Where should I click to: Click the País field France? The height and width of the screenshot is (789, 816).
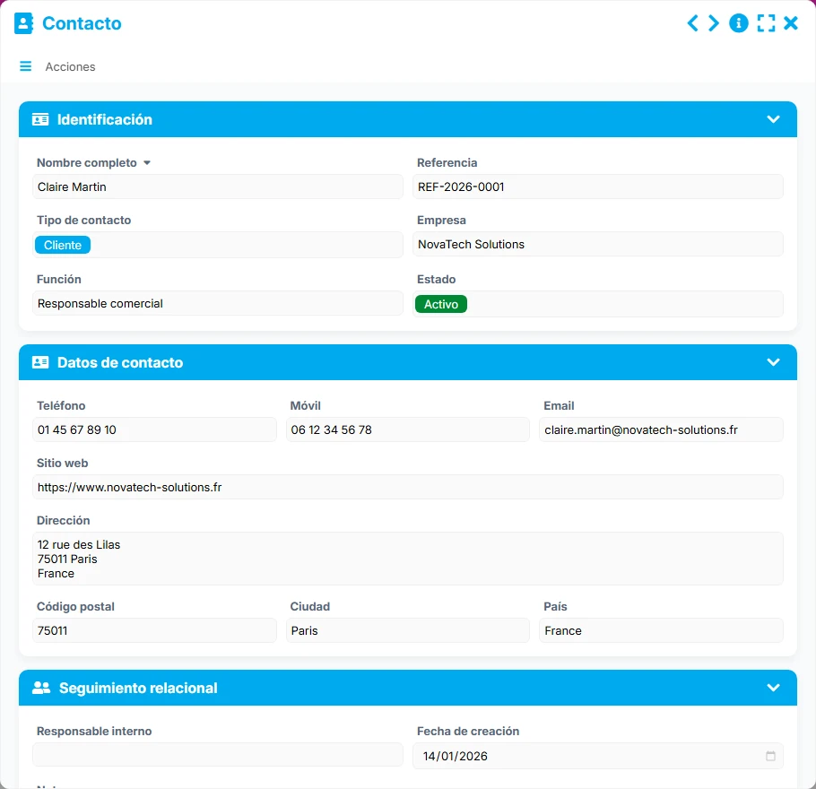662,631
